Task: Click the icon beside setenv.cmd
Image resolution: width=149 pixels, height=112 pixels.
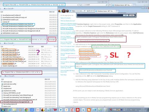Action: pyautogui.click(x=2, y=106)
